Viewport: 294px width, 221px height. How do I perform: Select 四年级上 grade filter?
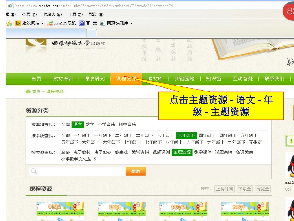(x=207, y=135)
